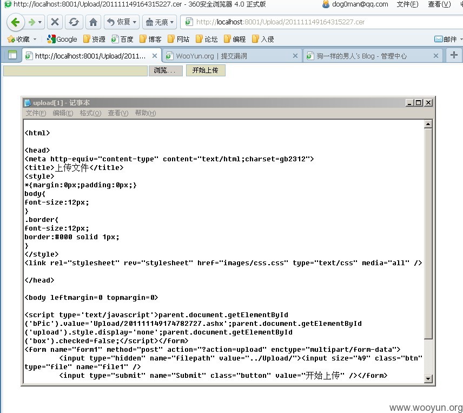Screen dimensions: 463x413
Task: Open Notepad 文件(F) menu
Action: 36,113
